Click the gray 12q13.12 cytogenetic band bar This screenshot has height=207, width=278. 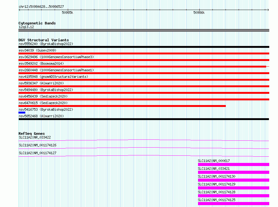144,30
